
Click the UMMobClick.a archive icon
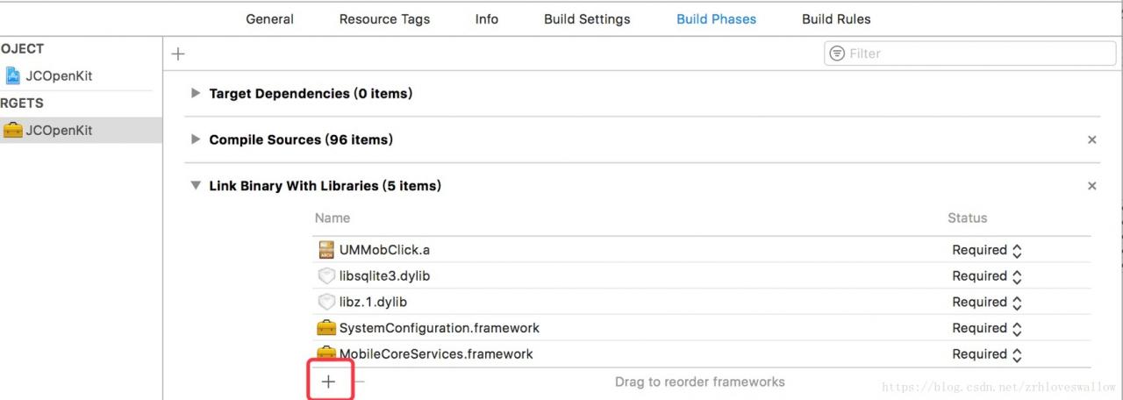click(327, 250)
